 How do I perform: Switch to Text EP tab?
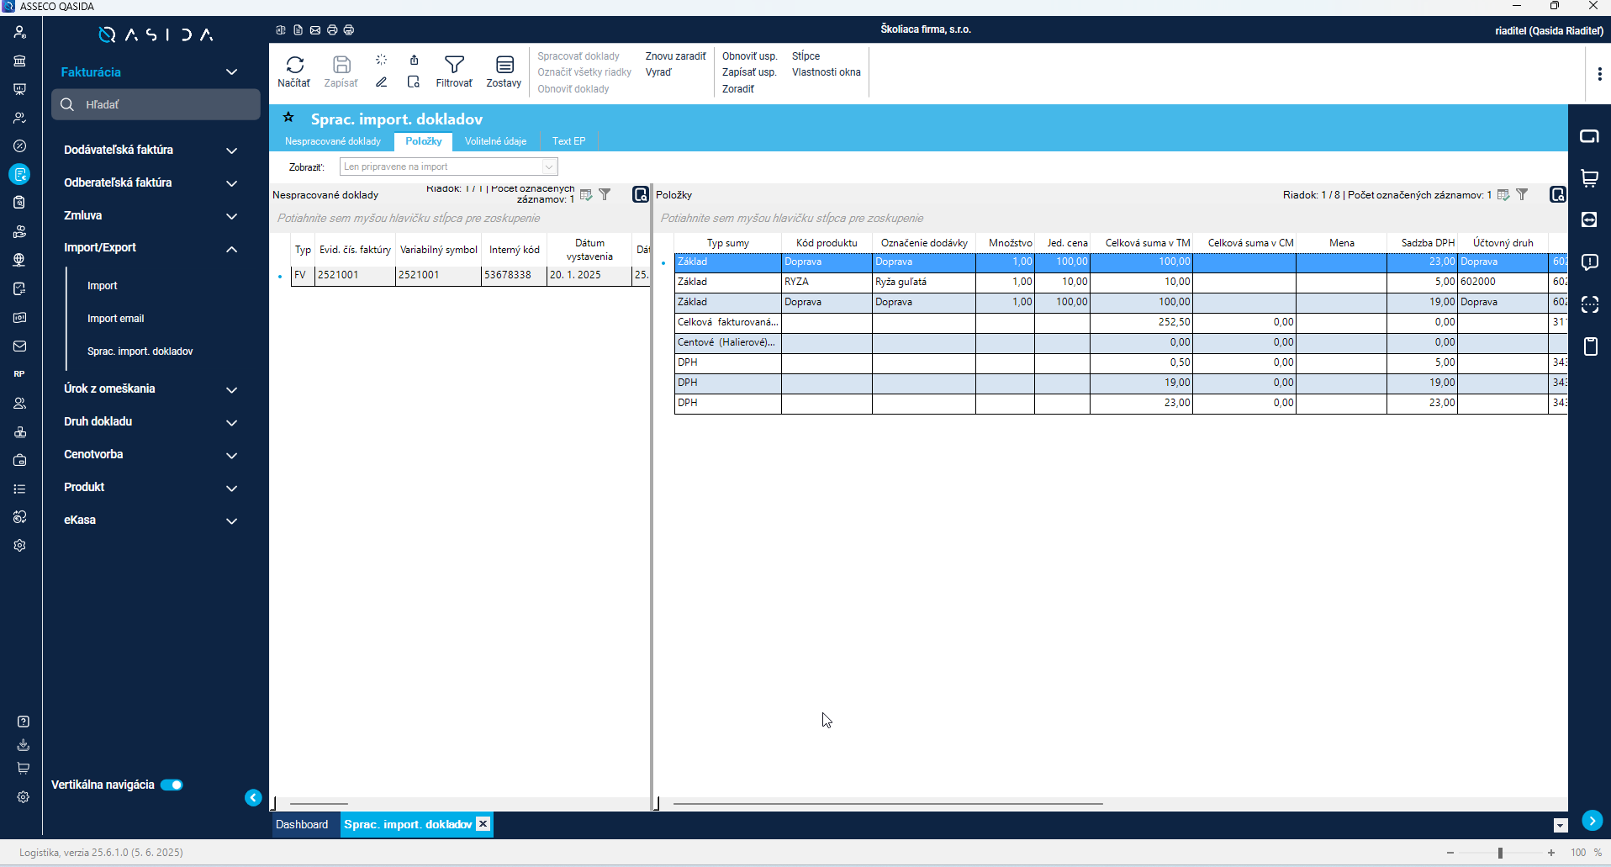point(568,141)
